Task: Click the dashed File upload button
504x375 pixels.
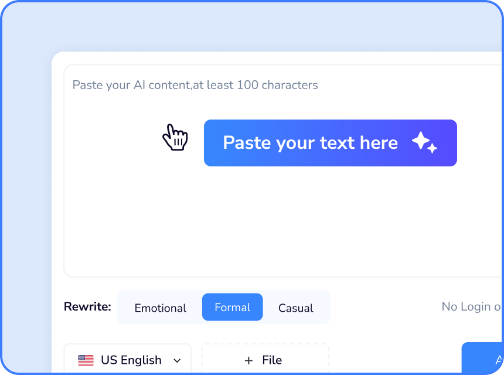Action: pos(265,359)
